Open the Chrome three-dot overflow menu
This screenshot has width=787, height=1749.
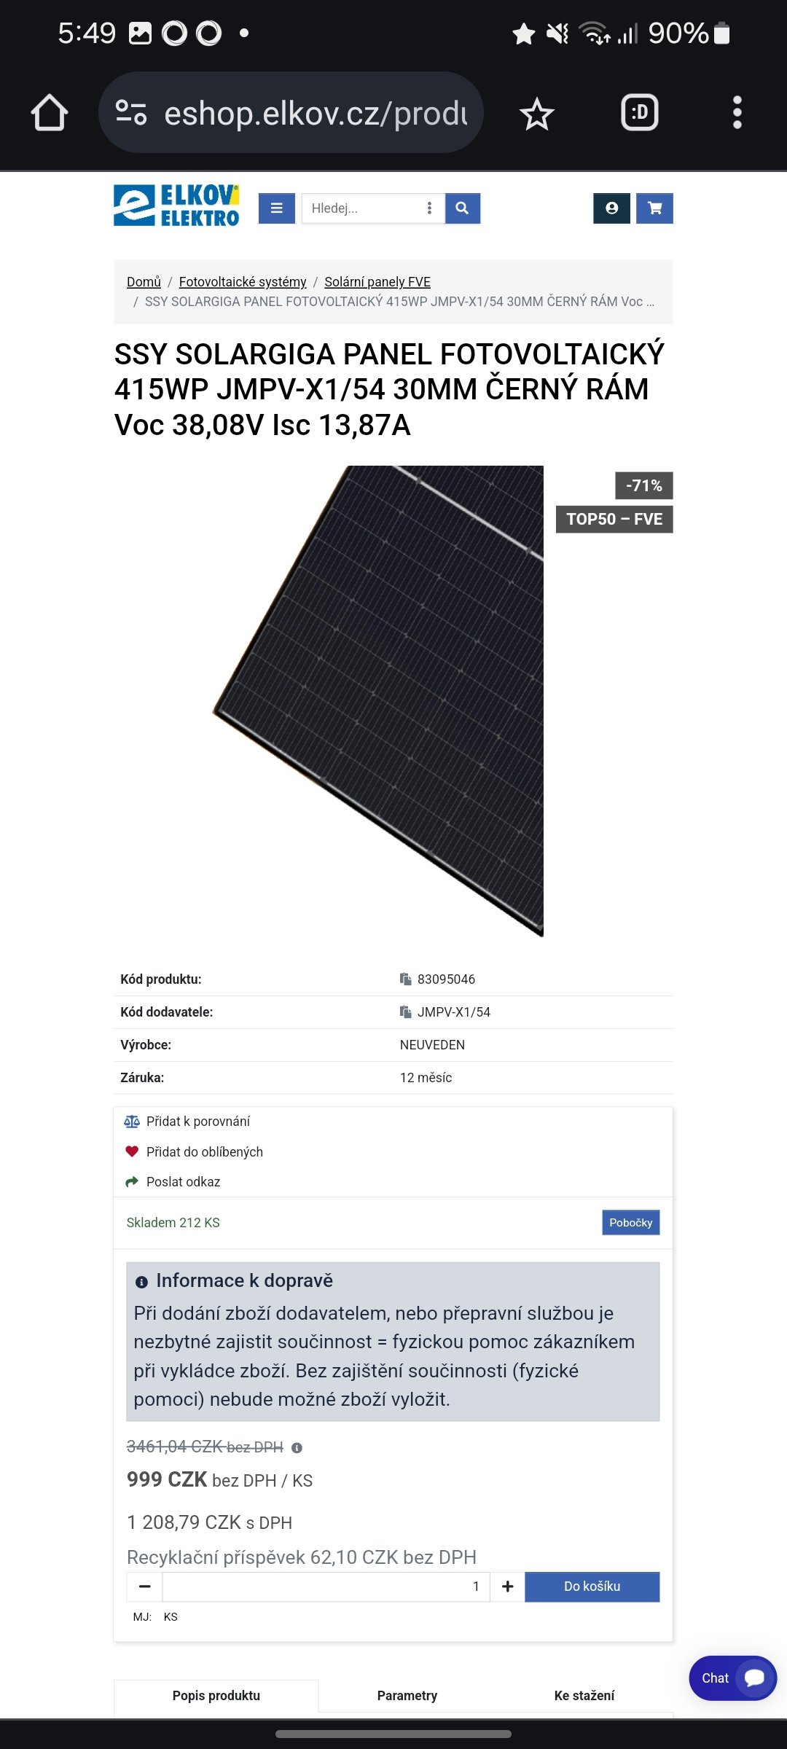tap(737, 113)
